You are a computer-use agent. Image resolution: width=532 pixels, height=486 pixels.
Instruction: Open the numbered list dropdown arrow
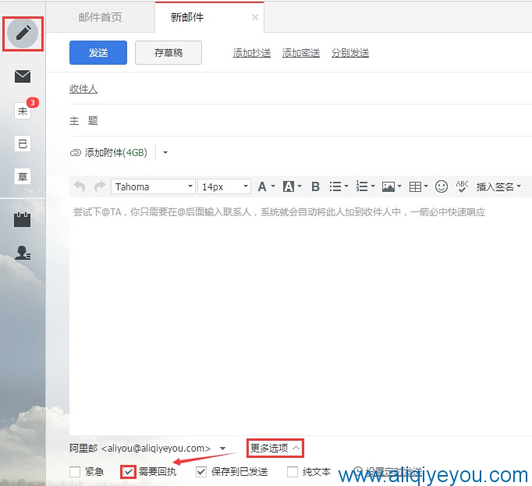pos(373,186)
